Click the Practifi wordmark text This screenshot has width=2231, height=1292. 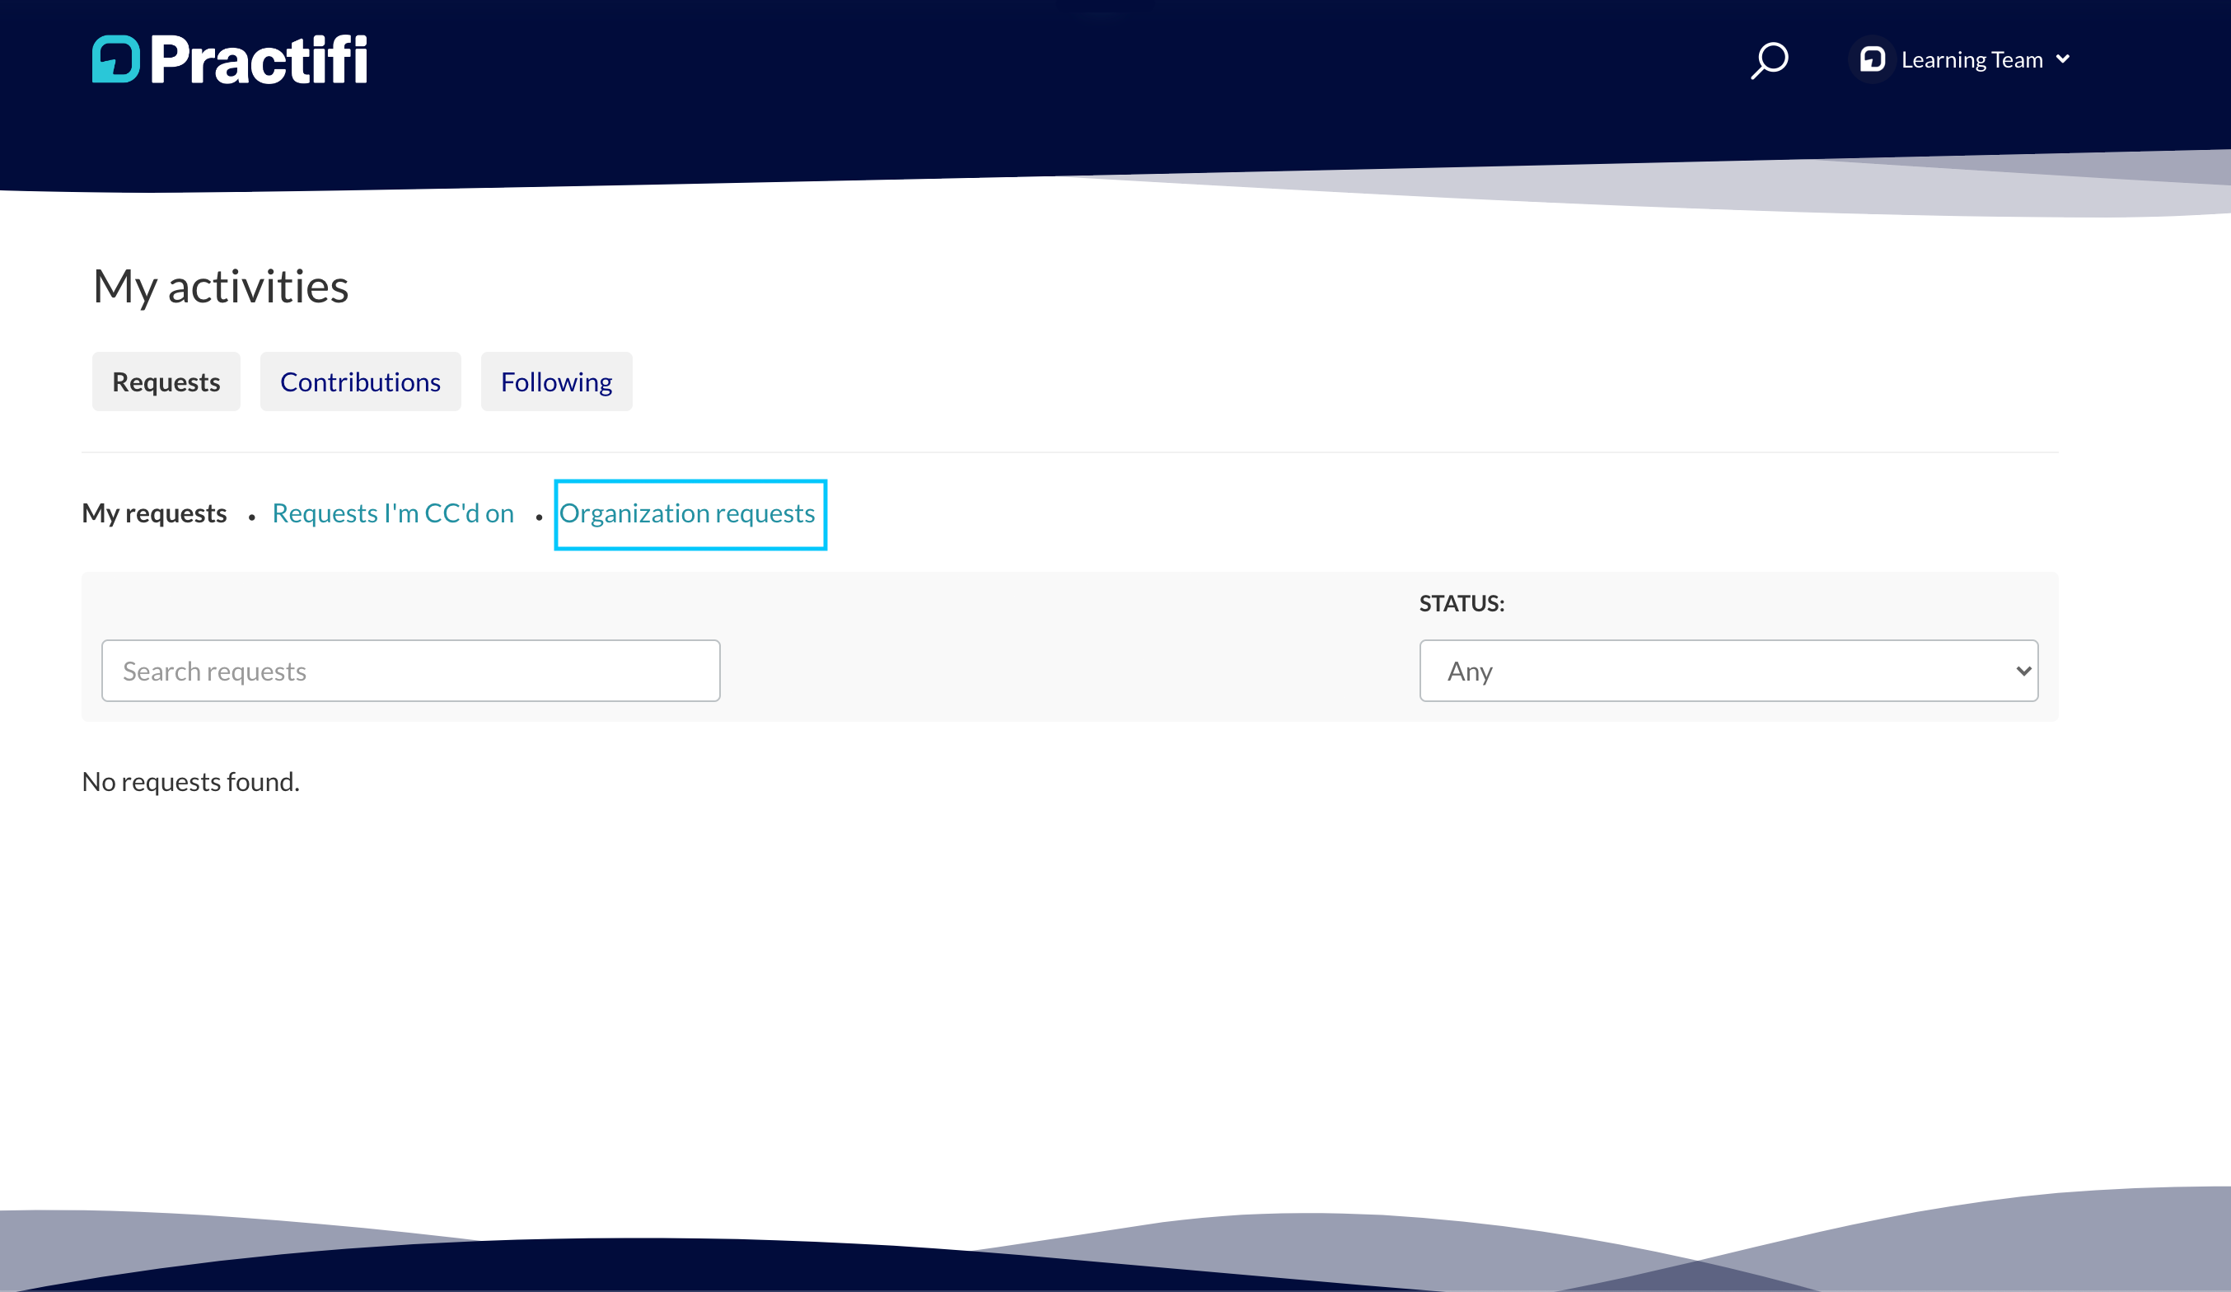[259, 59]
